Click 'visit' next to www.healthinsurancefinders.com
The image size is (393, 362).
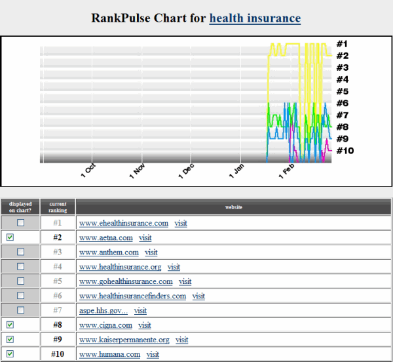click(198, 296)
